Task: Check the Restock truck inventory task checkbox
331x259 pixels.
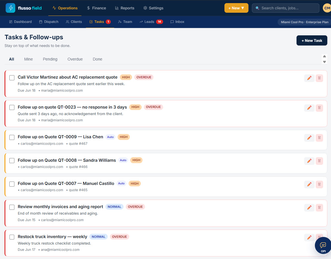Action: (x=12, y=237)
